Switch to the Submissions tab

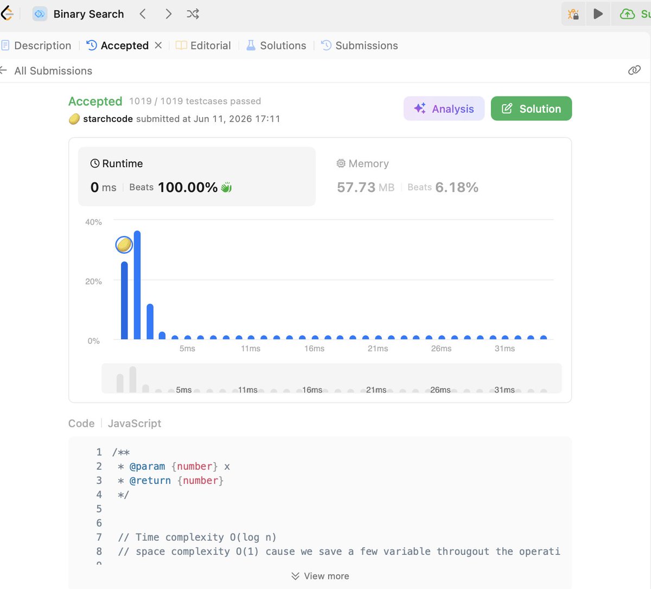(x=360, y=46)
